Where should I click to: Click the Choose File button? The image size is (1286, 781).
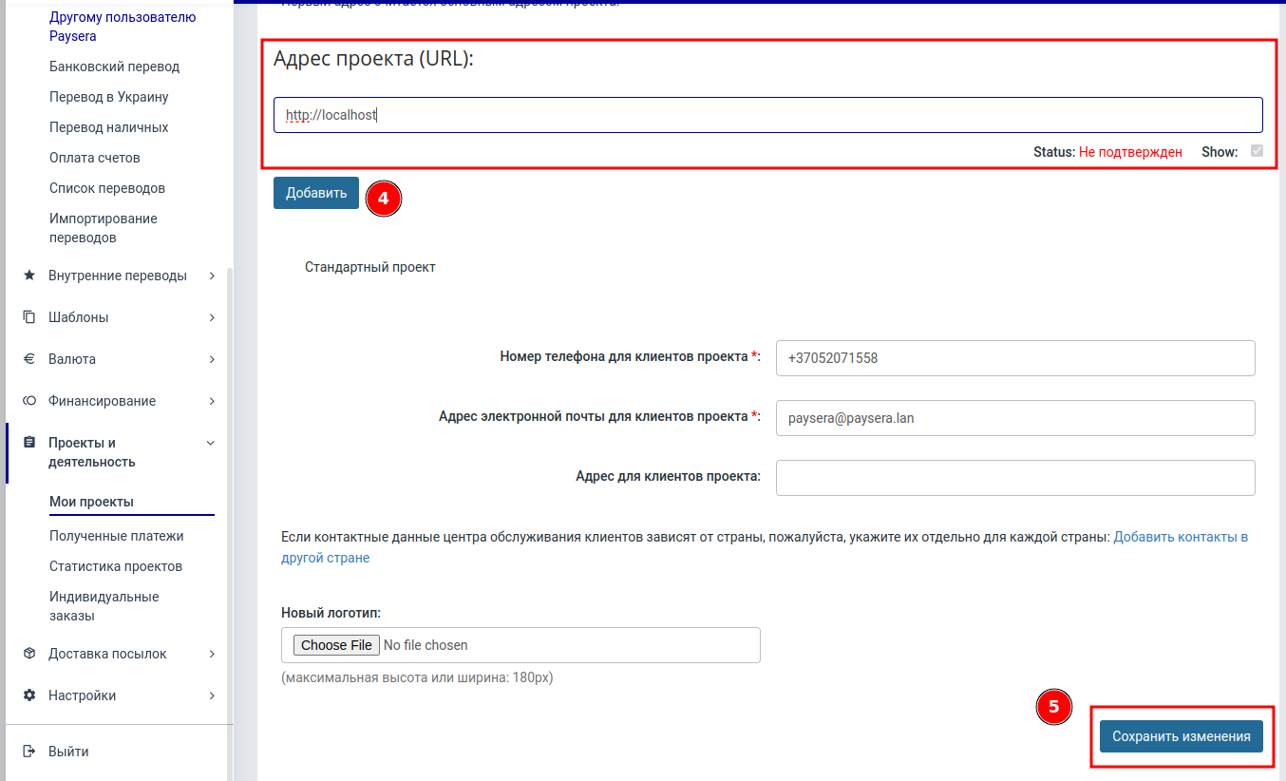336,645
